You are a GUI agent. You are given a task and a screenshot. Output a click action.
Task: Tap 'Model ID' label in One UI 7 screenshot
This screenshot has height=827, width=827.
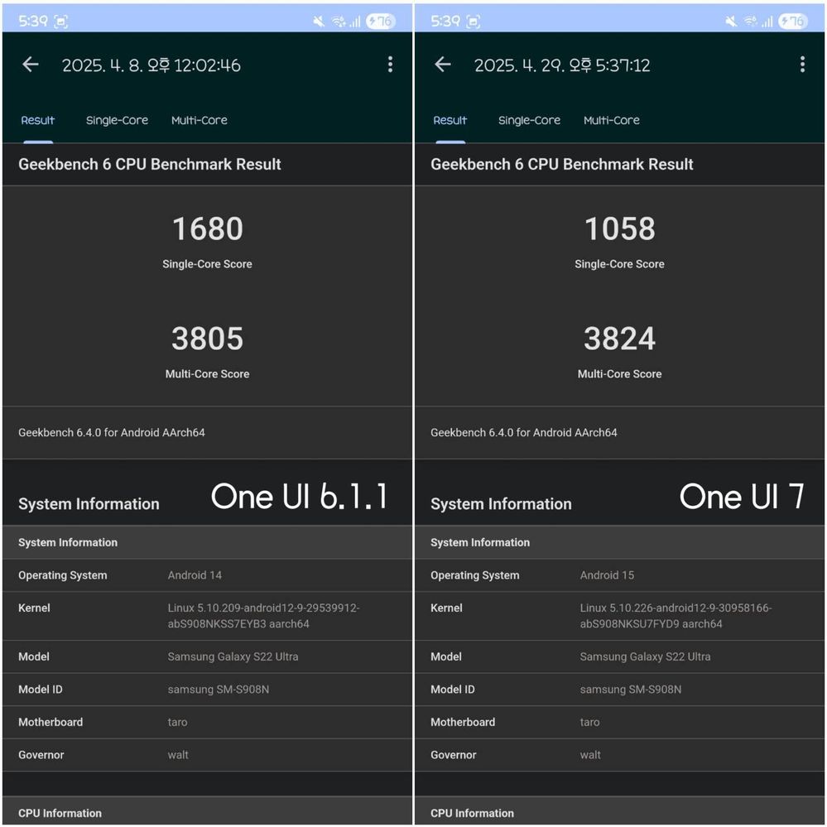coord(453,690)
